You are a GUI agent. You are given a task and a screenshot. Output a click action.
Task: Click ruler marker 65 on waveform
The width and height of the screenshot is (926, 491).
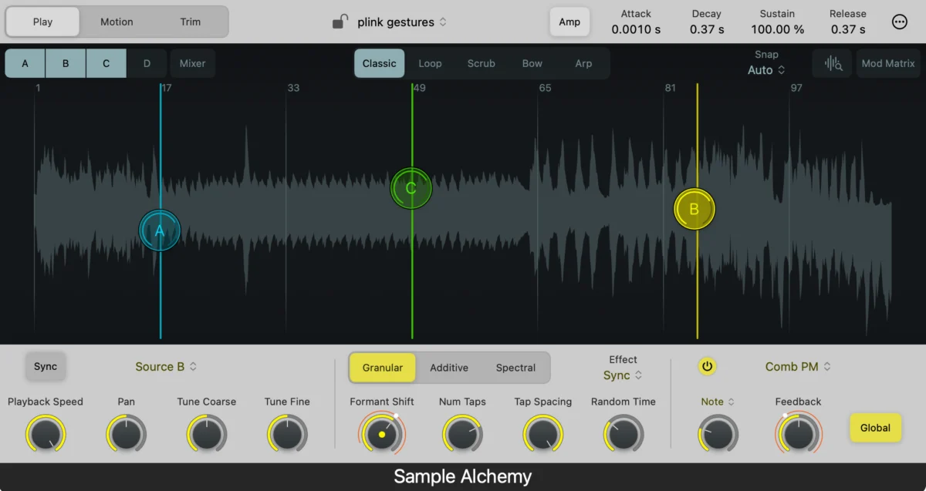(x=545, y=88)
